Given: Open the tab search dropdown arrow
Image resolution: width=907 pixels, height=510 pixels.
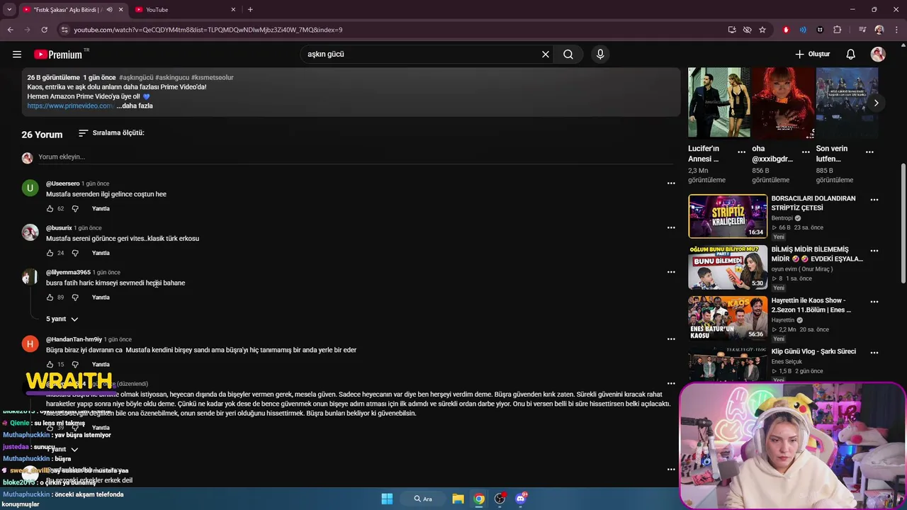Looking at the screenshot, I should click(x=9, y=10).
